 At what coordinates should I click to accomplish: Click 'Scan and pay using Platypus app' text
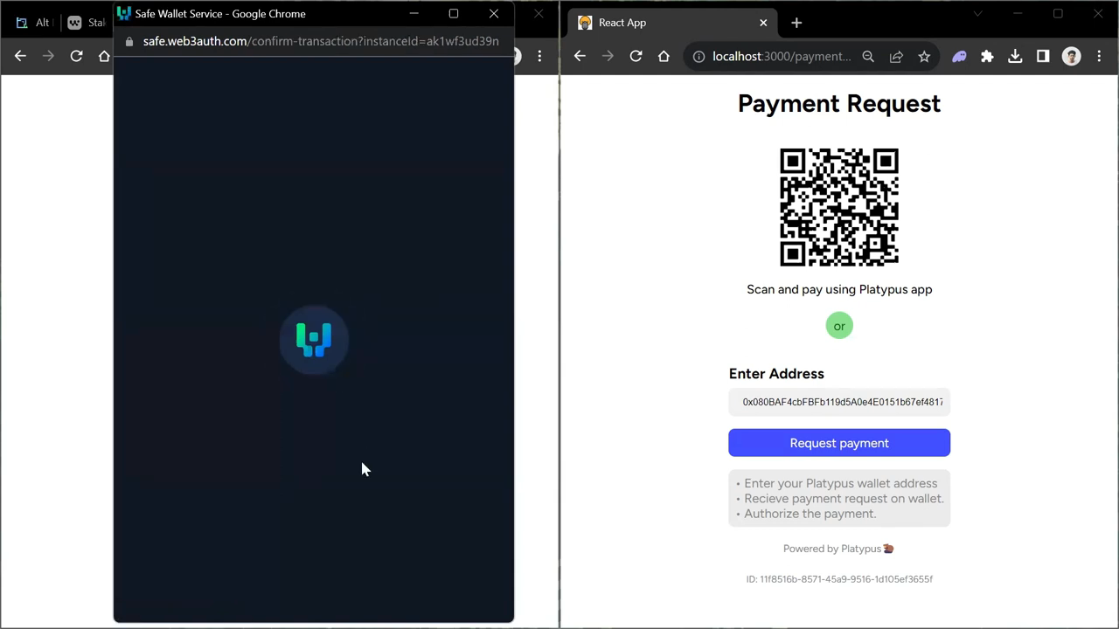[x=839, y=289]
